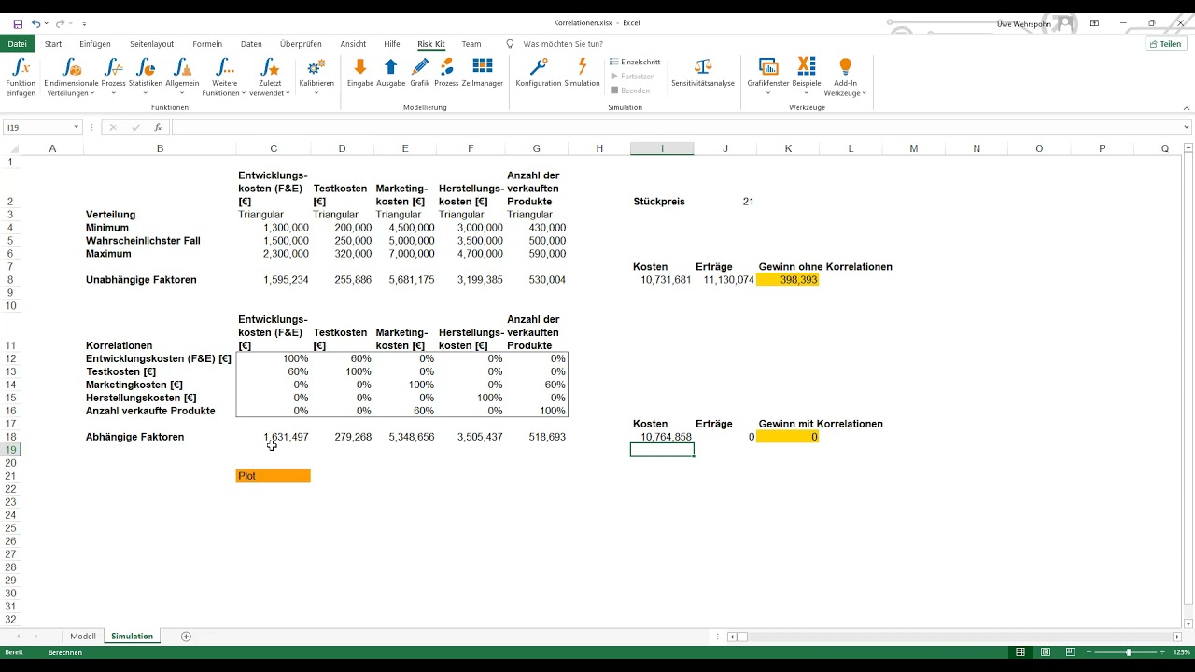Save the workbook using the quick access icon
1195x672 pixels.
18,23
